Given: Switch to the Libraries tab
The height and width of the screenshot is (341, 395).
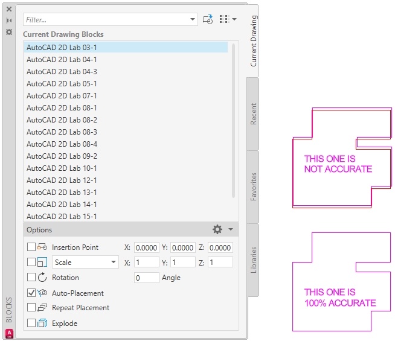Looking at the screenshot, I should 253,260.
